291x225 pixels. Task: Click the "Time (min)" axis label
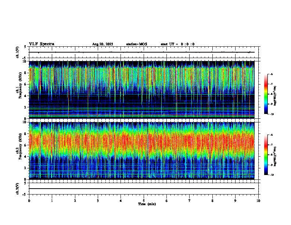[147, 204]
